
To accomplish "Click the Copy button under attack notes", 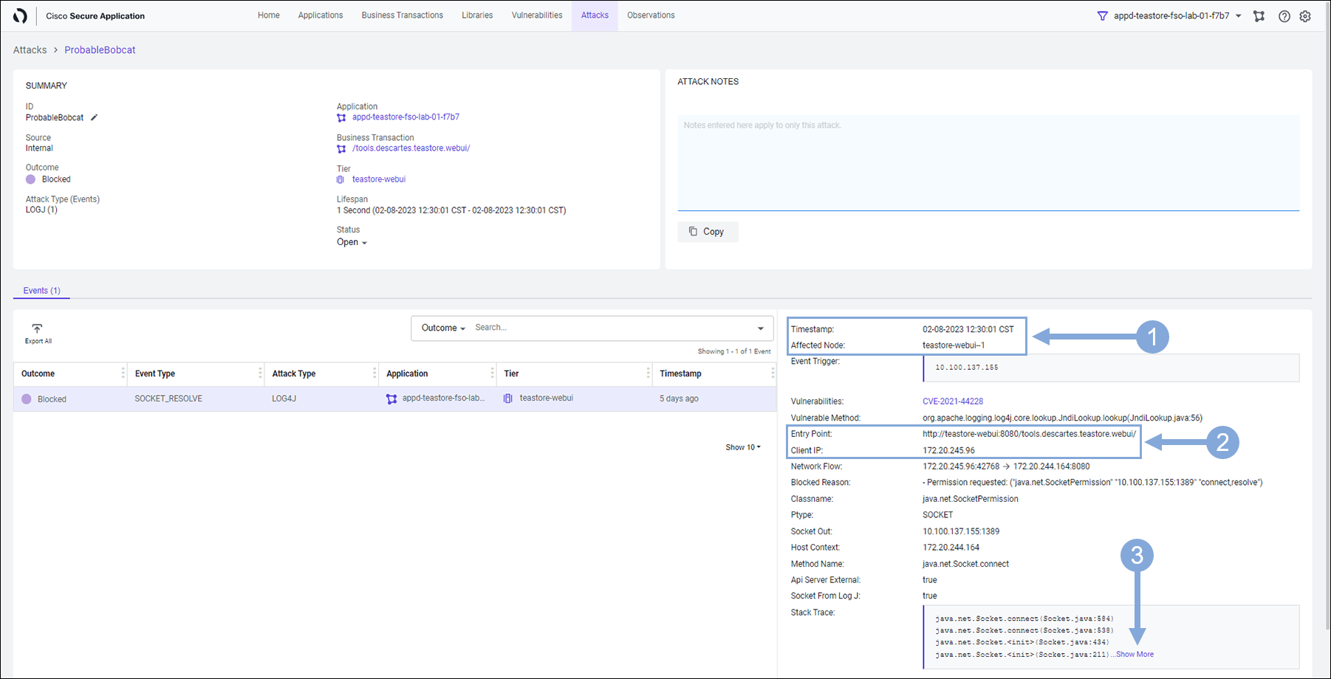I will 707,232.
